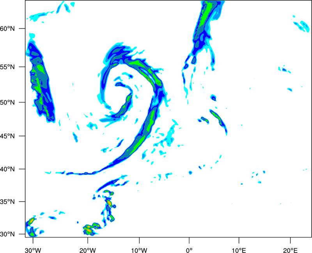The height and width of the screenshot is (253, 312).
Task: Click the 0° longitude label
Action: pyautogui.click(x=189, y=250)
